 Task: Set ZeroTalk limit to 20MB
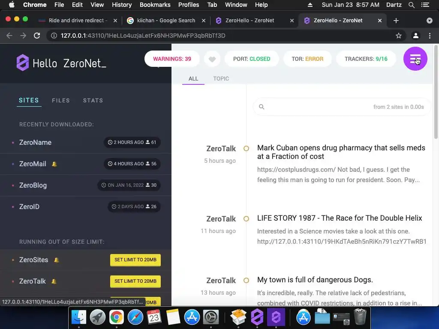[x=135, y=281]
